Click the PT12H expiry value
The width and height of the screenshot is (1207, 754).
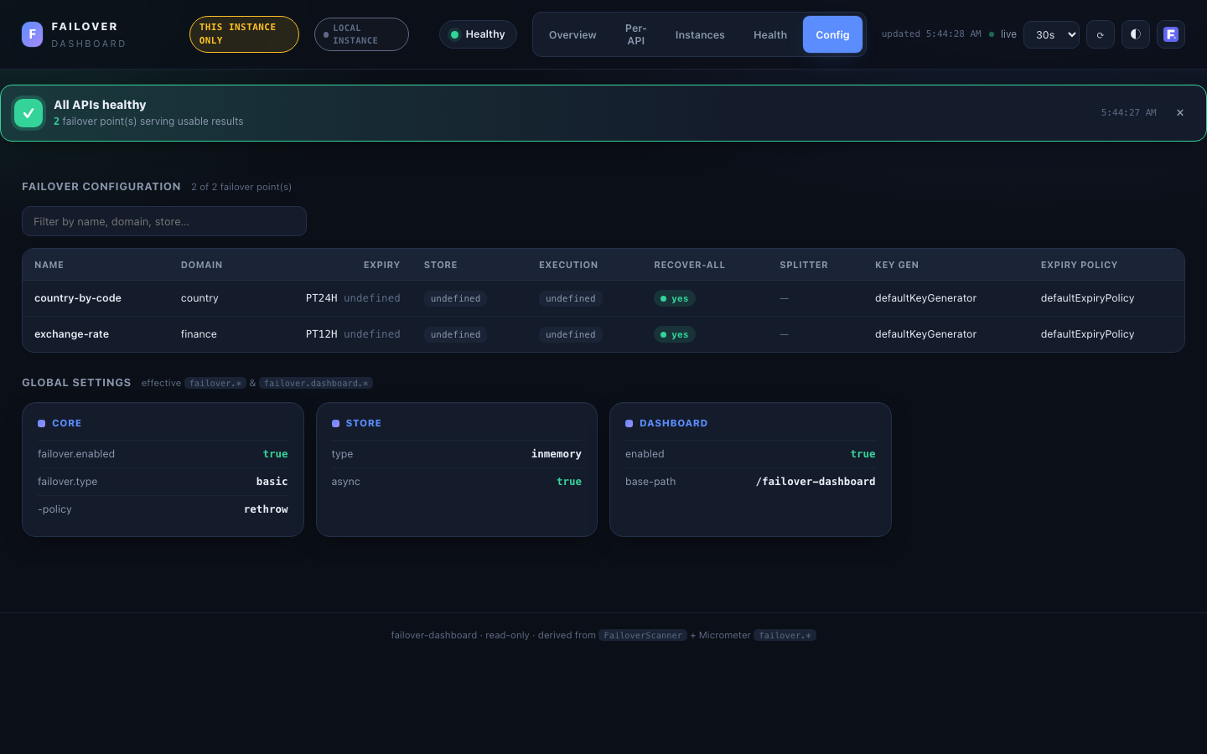pos(322,334)
